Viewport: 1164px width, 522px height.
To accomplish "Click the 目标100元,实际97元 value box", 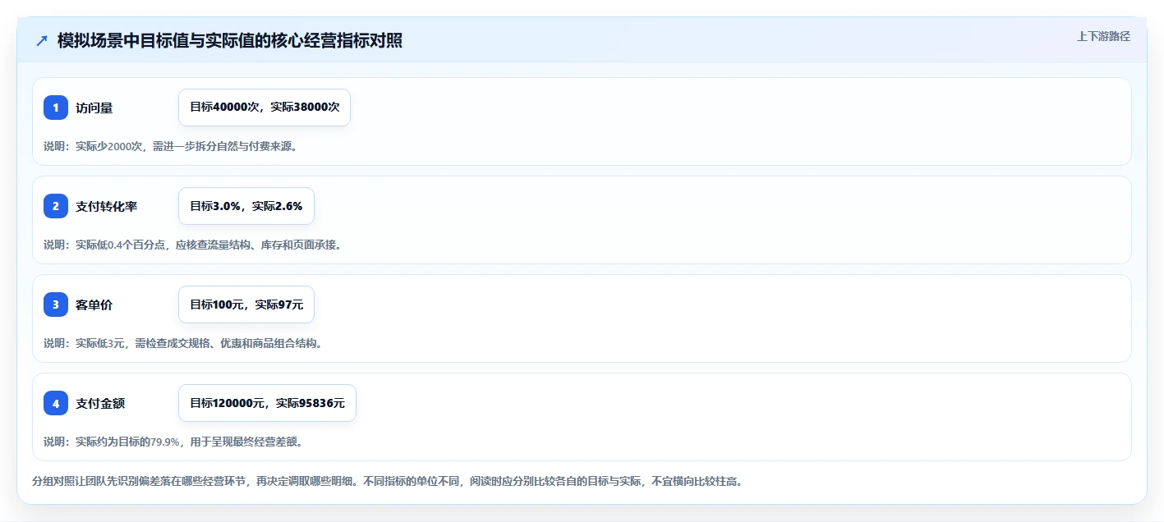I will pos(246,304).
